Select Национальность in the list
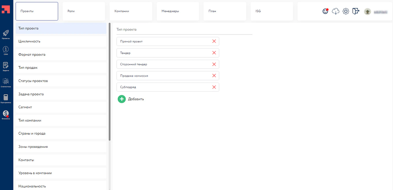The width and height of the screenshot is (393, 190). click(61, 186)
